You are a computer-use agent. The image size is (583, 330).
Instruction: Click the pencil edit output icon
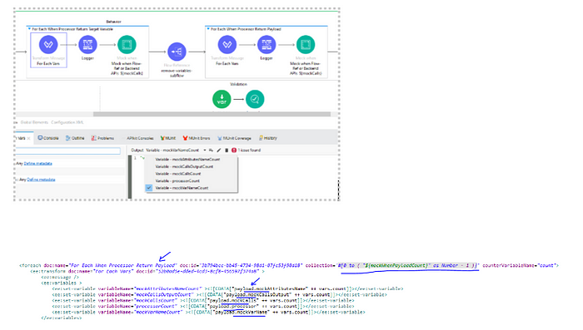tap(218, 150)
